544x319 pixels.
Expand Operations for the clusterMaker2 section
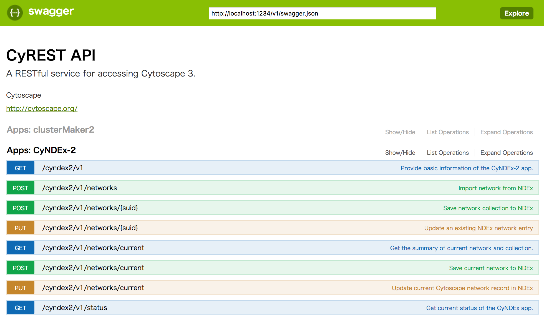[x=506, y=132]
